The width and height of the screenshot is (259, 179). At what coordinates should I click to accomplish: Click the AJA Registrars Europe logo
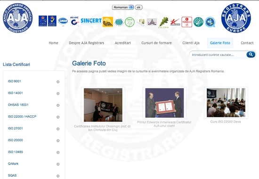236,18
